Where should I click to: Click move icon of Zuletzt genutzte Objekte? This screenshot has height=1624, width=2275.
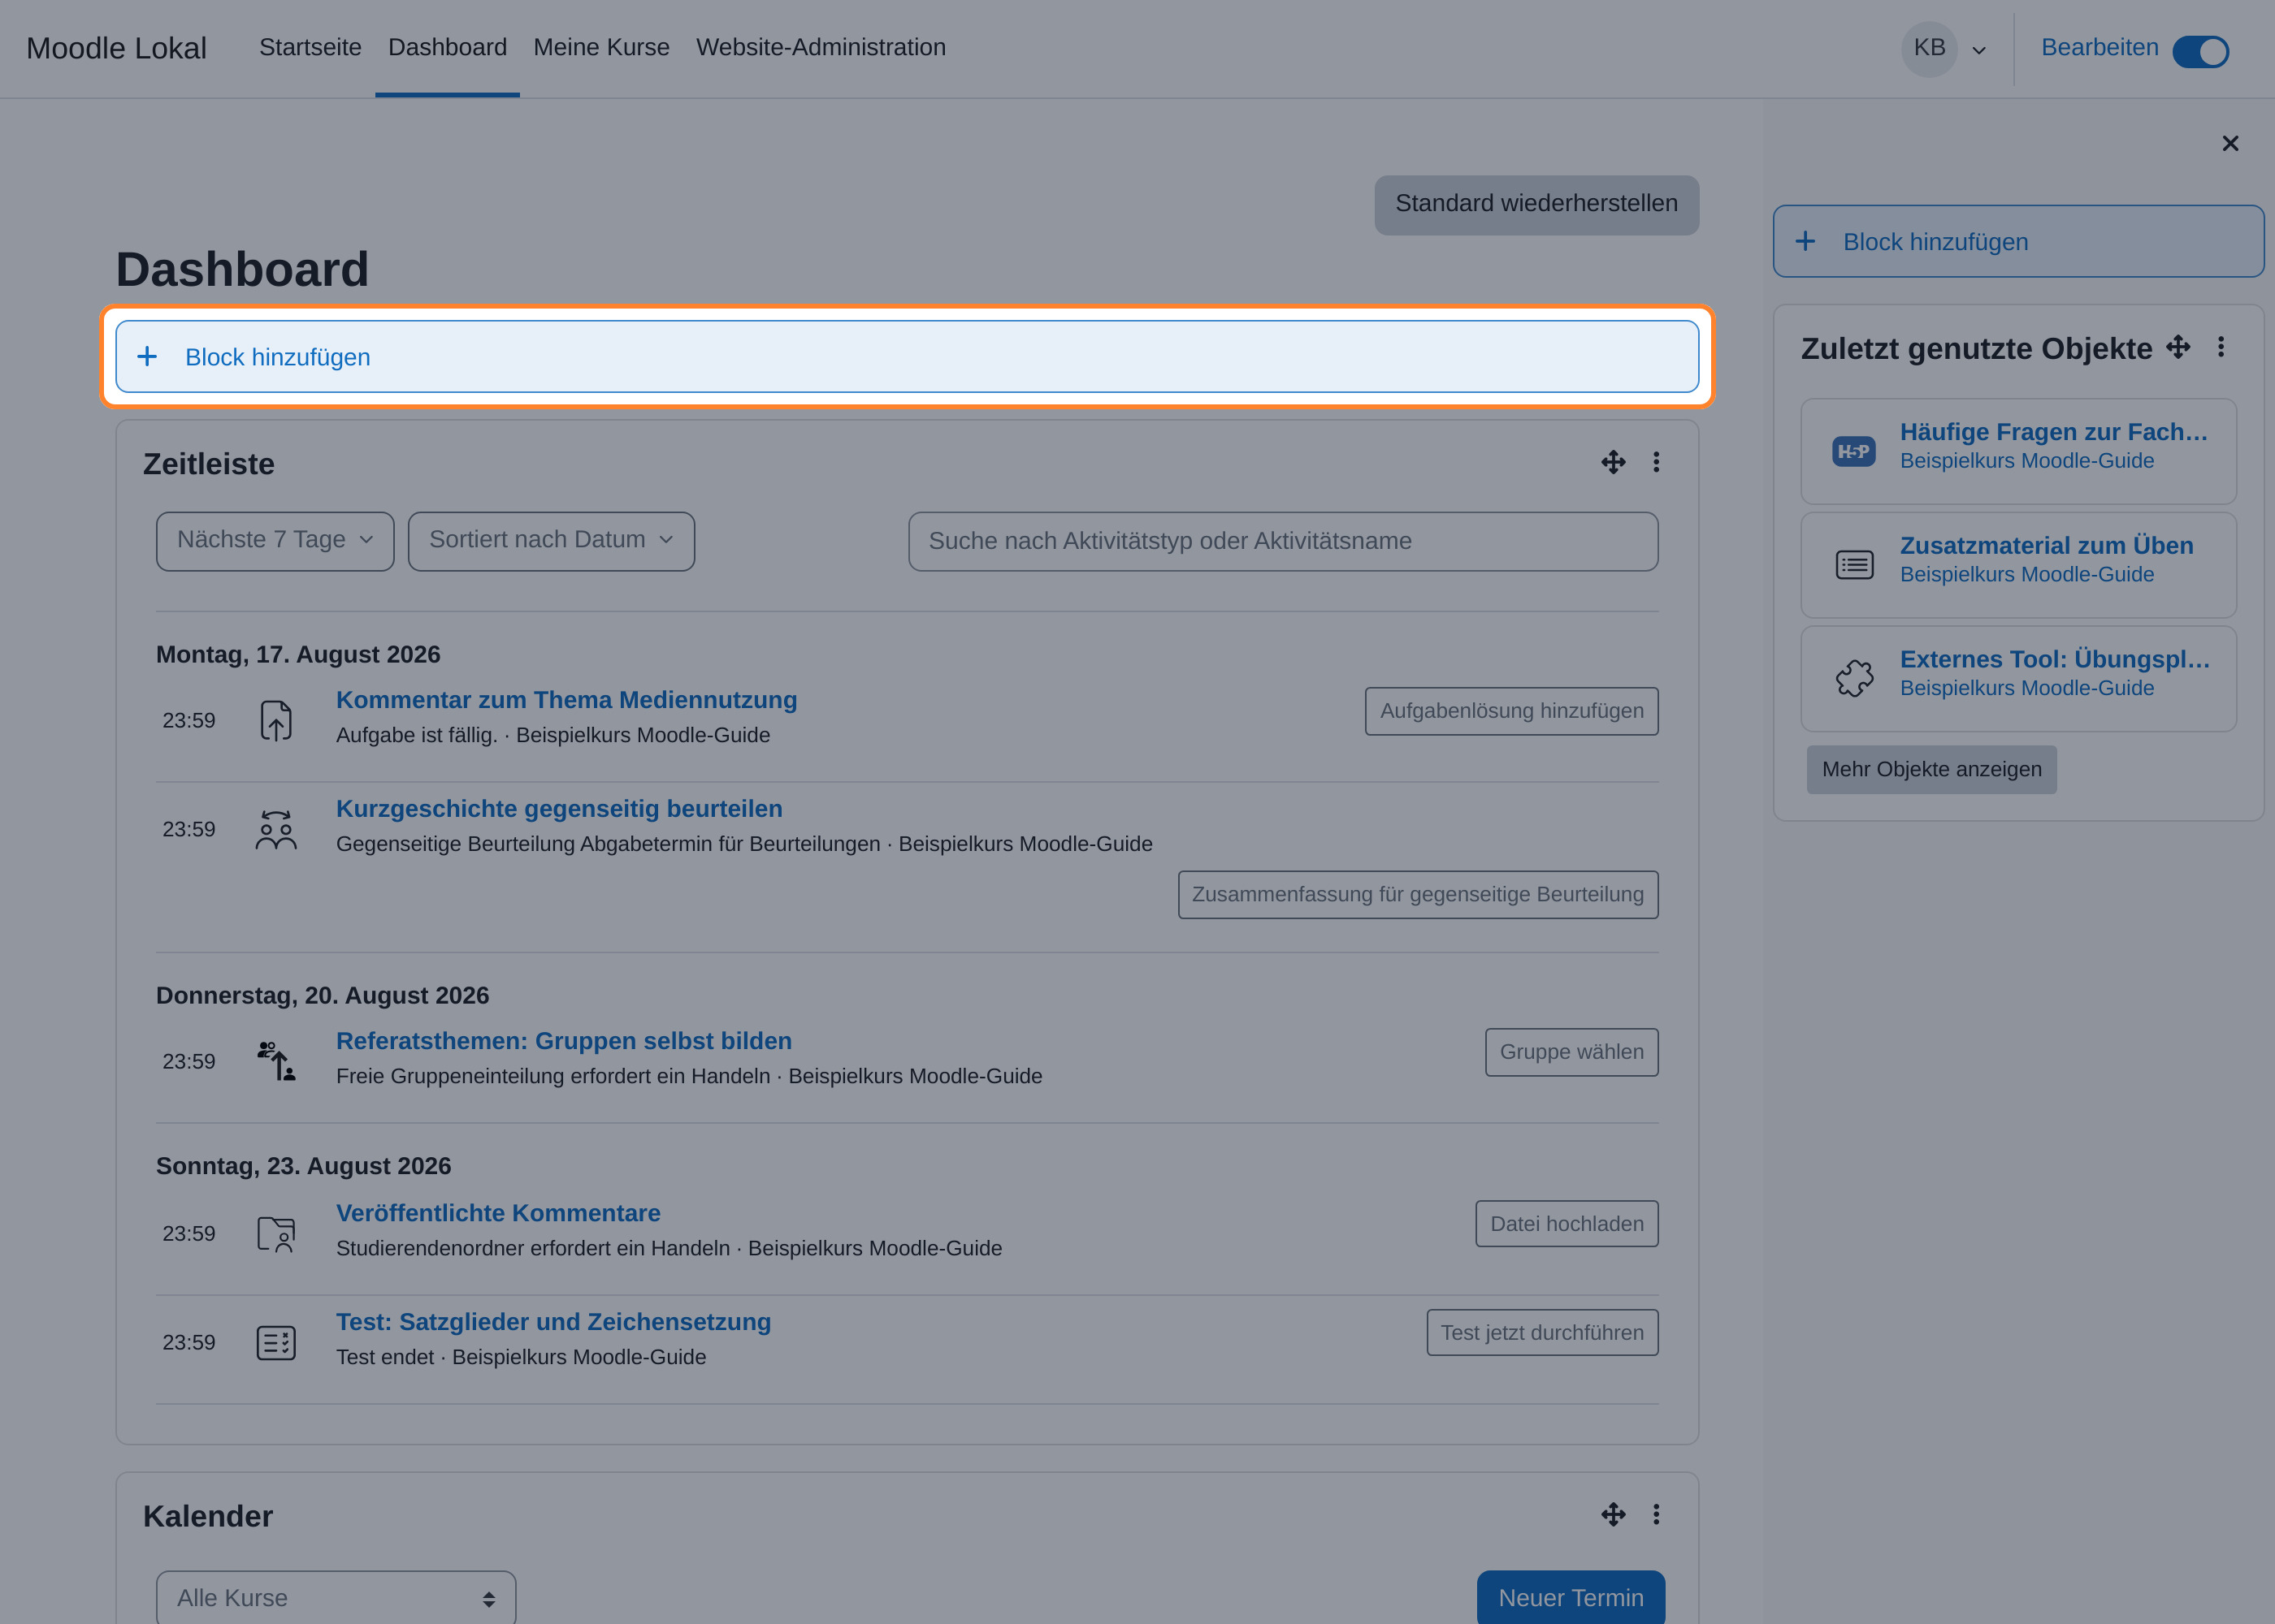[x=2178, y=347]
